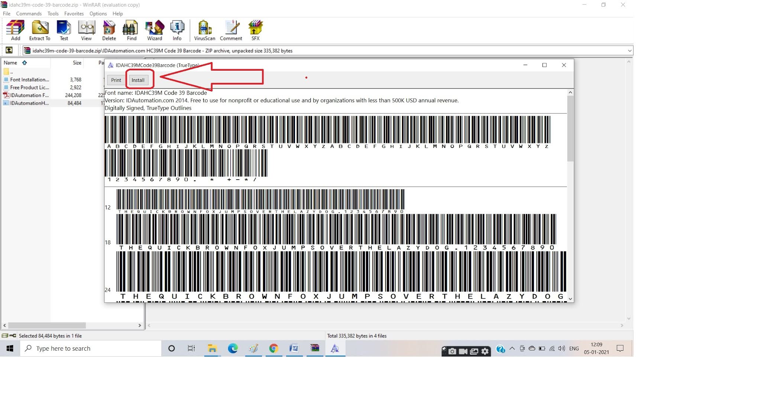Click the Add archive icon
761x418 pixels.
[15, 30]
